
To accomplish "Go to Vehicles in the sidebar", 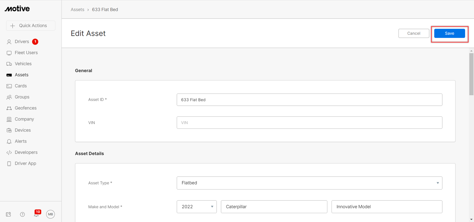I will point(23,64).
